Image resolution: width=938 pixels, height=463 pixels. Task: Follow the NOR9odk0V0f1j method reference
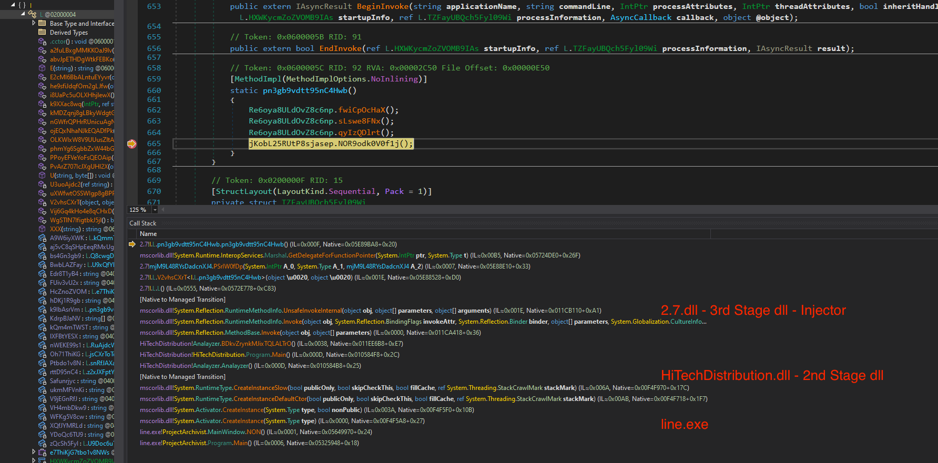pyautogui.click(x=369, y=143)
